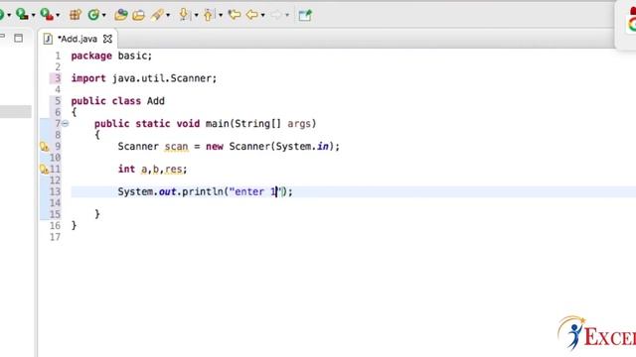Expand the New Java Class dropdown arrow
This screenshot has width=636, height=357.
pyautogui.click(x=104, y=16)
